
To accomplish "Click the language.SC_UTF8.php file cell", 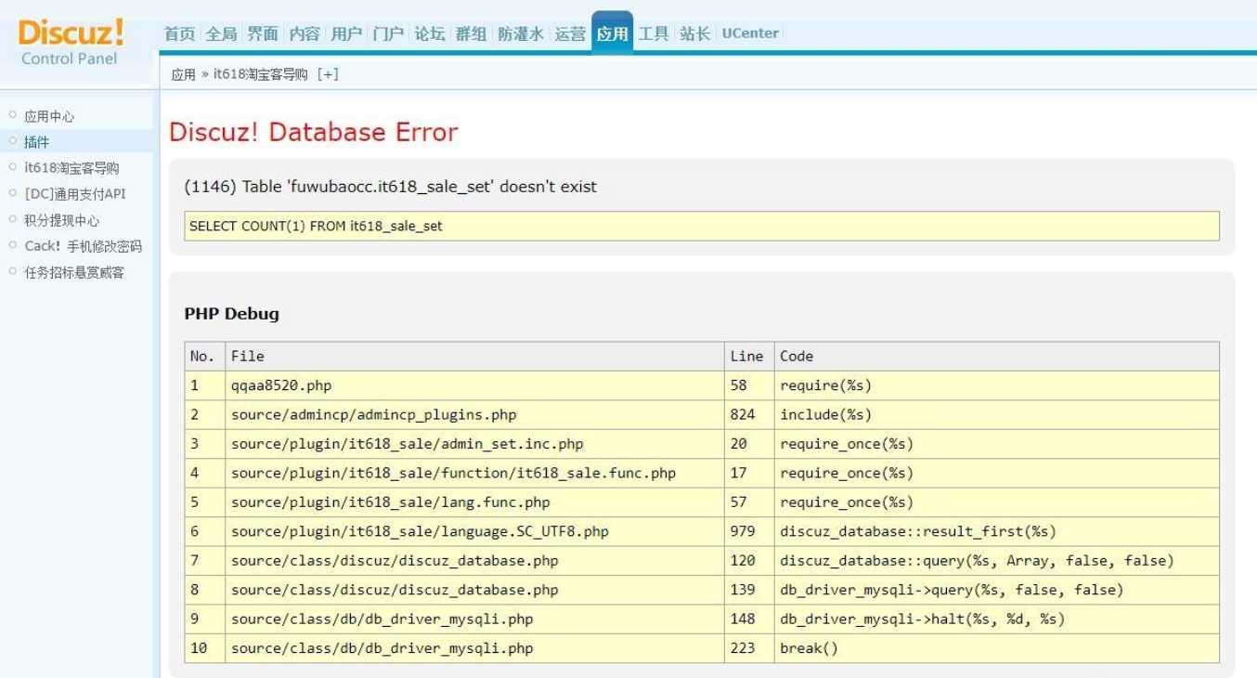I will tap(474, 531).
